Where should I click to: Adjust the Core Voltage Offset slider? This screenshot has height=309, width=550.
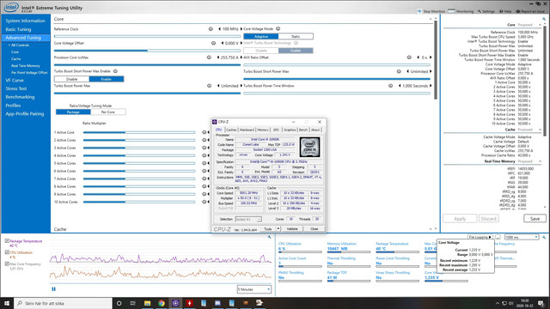coord(147,51)
